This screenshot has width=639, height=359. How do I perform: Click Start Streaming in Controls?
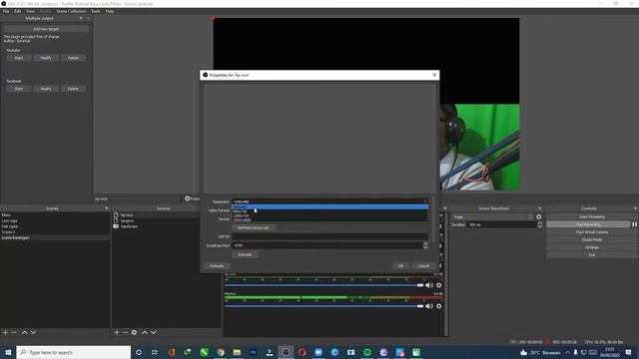tap(591, 217)
